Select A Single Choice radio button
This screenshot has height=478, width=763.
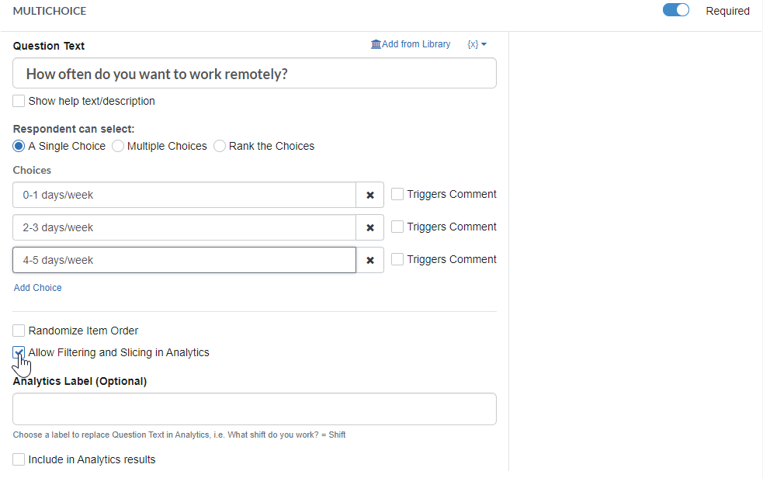pyautogui.click(x=19, y=146)
